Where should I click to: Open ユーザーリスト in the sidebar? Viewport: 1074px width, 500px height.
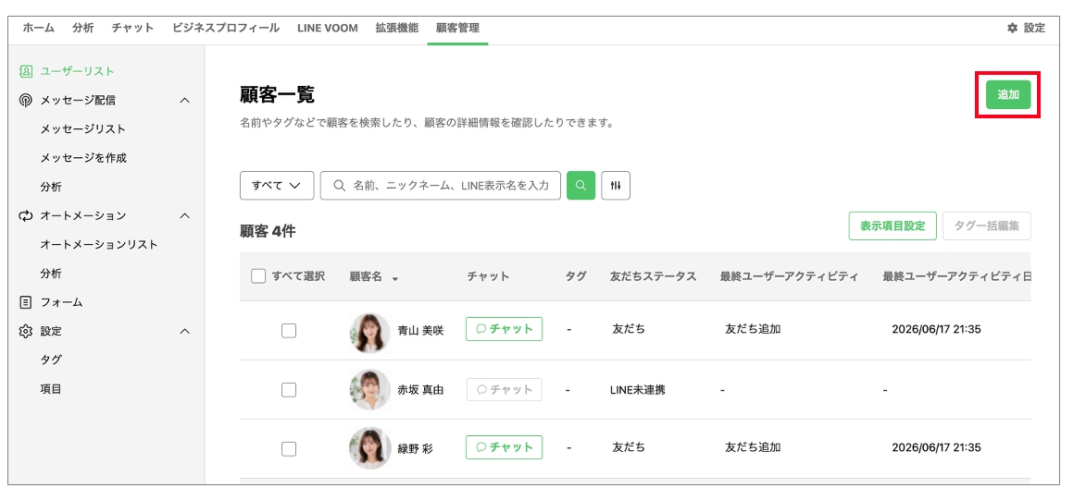[77, 71]
